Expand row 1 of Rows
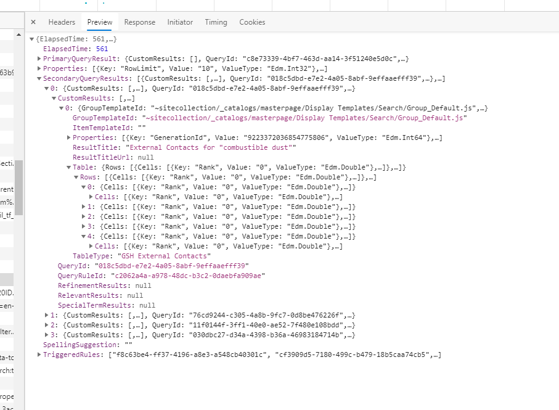This screenshot has height=410, width=559. [83, 207]
